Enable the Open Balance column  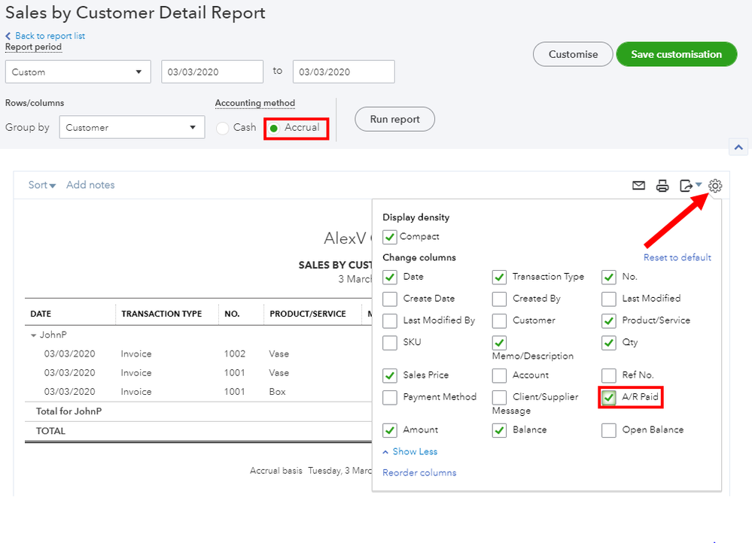(x=609, y=430)
